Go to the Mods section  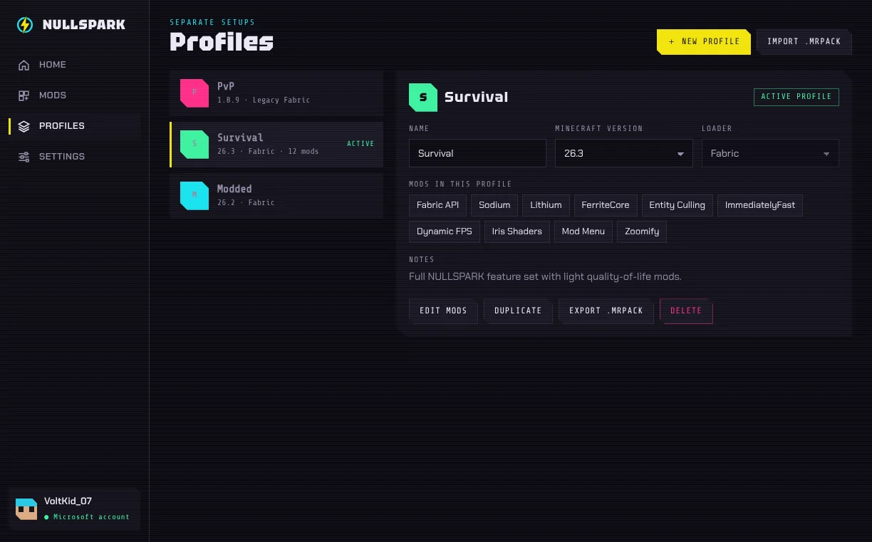click(74, 95)
